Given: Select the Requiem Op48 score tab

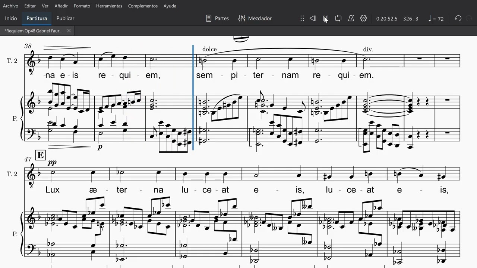Looking at the screenshot, I should 34,31.
